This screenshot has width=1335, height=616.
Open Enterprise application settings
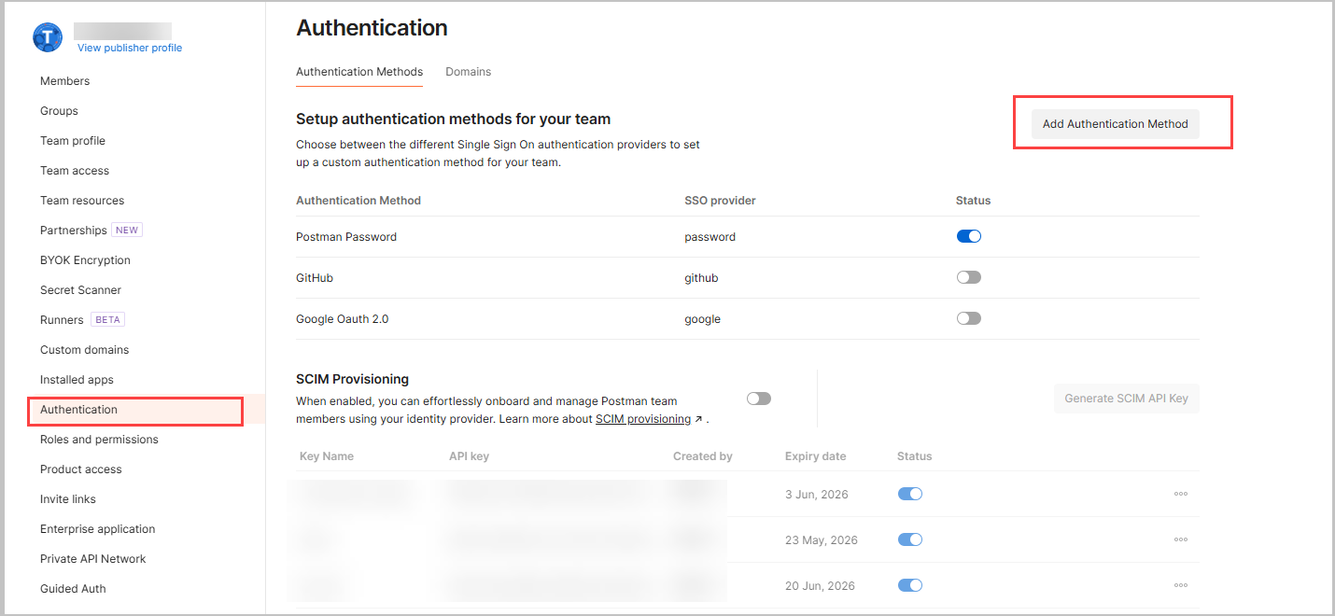pos(98,529)
